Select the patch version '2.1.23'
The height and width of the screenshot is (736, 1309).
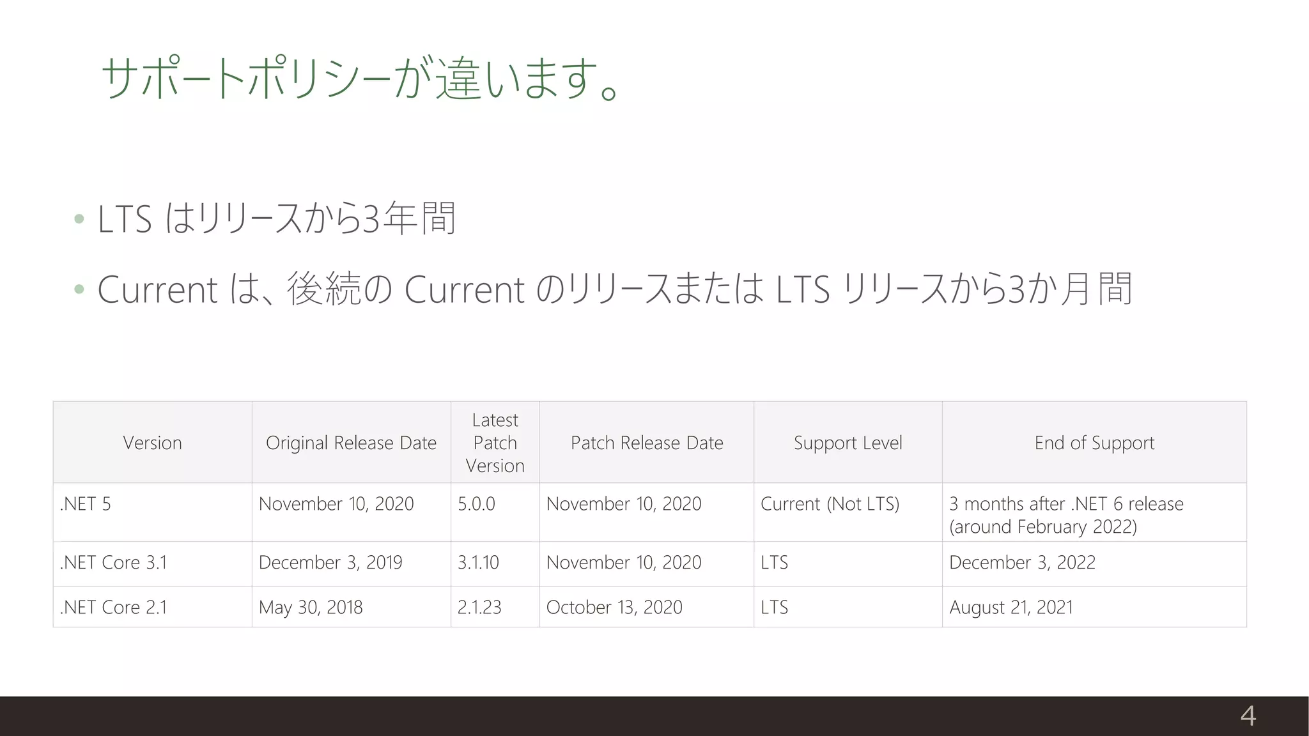[x=495, y=607]
